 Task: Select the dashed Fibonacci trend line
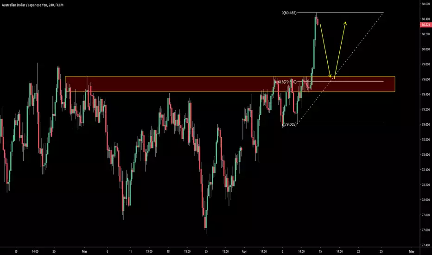pyautogui.click(x=340, y=68)
